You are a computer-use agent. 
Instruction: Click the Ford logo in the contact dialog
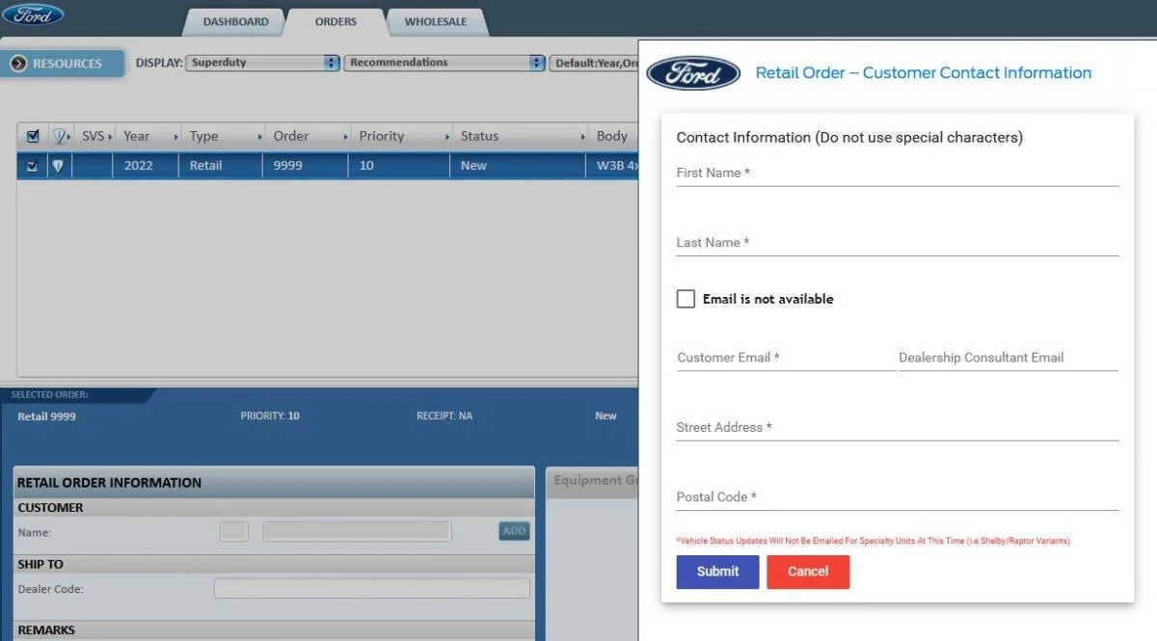coord(693,73)
